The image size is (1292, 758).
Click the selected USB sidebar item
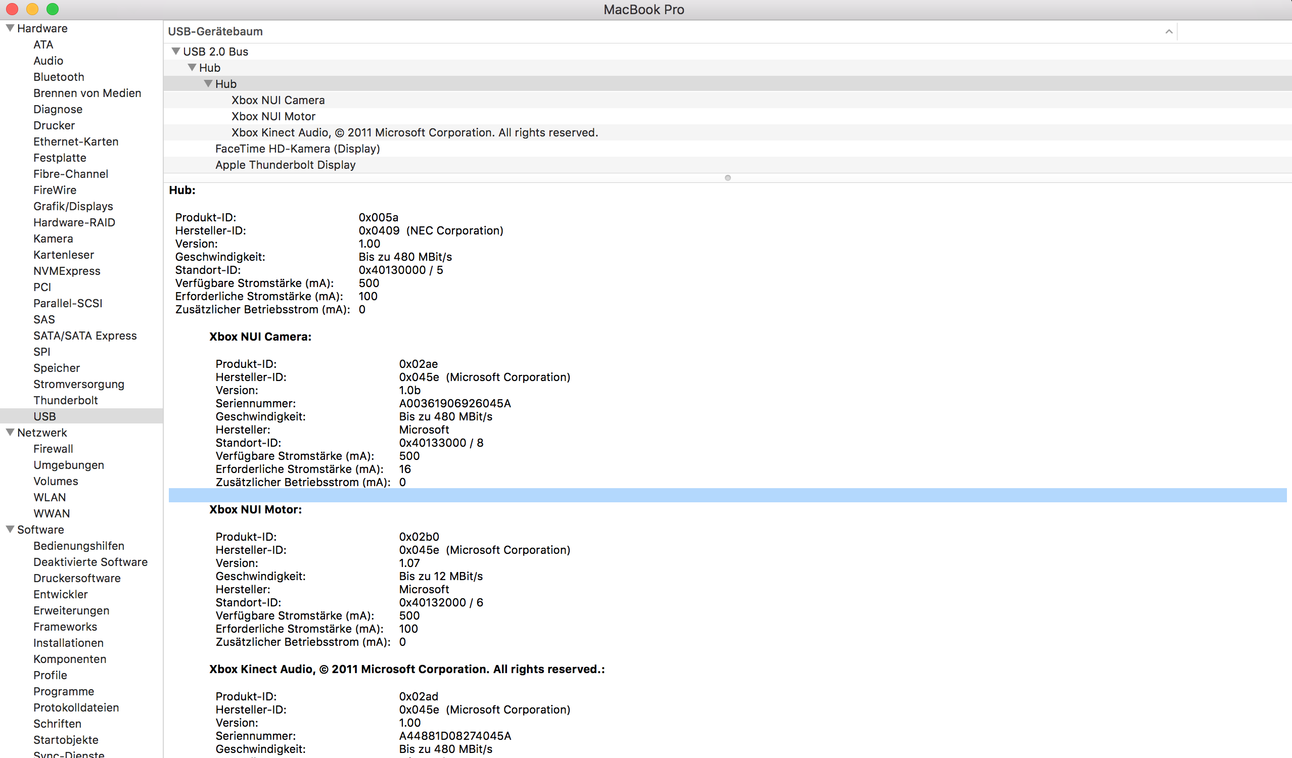(x=81, y=416)
